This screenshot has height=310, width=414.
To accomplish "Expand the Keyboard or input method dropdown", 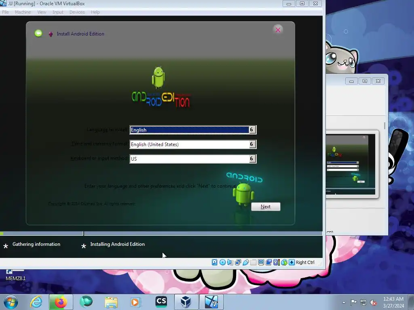I will (252, 159).
